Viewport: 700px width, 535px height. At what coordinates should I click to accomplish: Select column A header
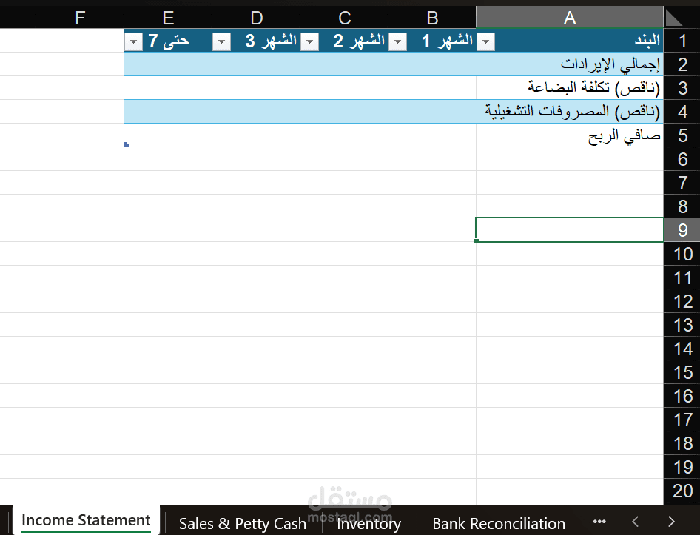[570, 18]
